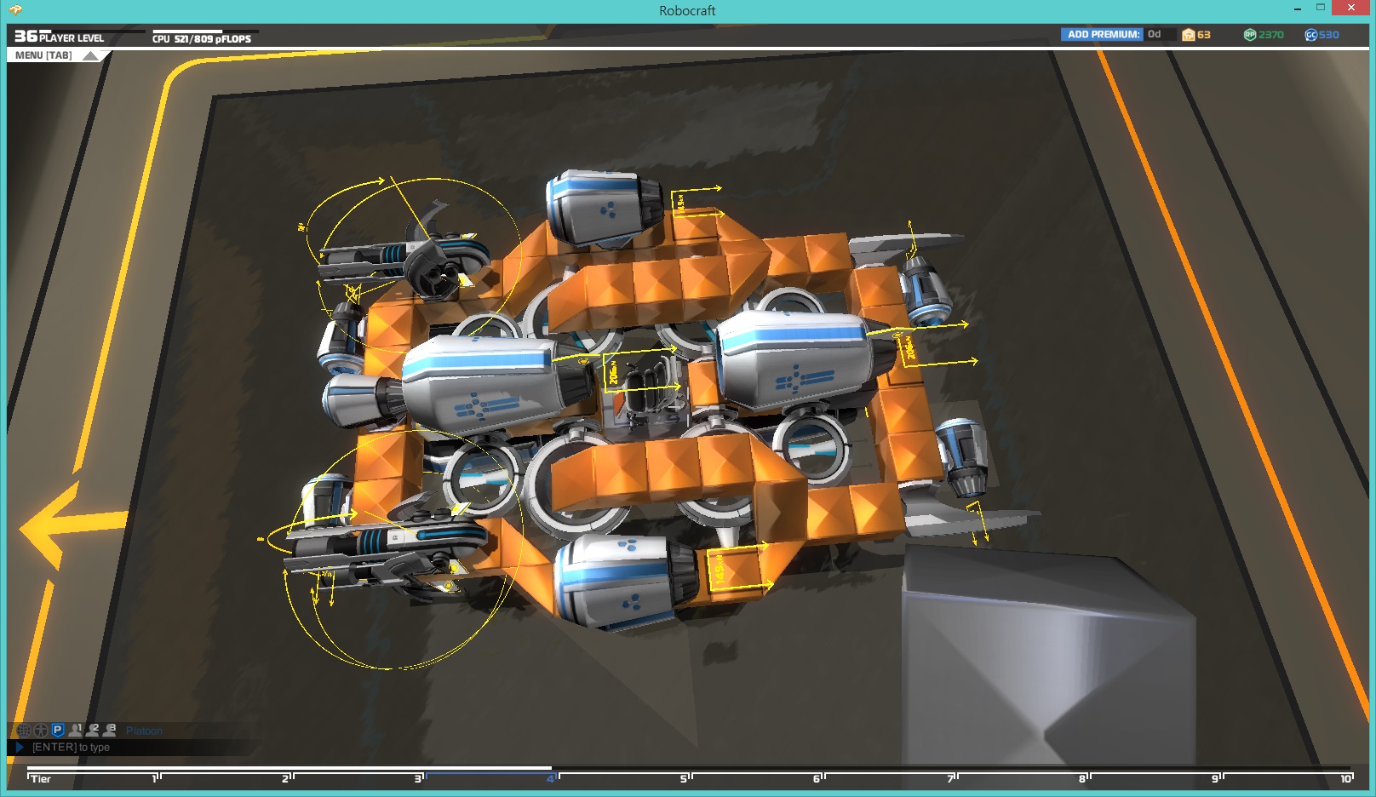The height and width of the screenshot is (797, 1376).
Task: Click the Tier 7 marker on progress bar
Action: pos(952,778)
